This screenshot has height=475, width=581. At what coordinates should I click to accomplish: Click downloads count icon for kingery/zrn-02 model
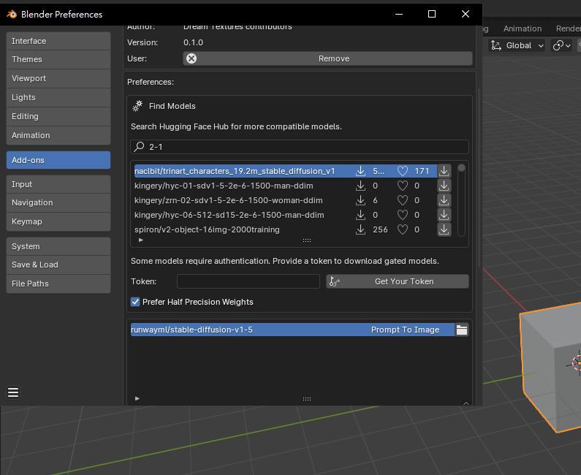click(x=360, y=200)
